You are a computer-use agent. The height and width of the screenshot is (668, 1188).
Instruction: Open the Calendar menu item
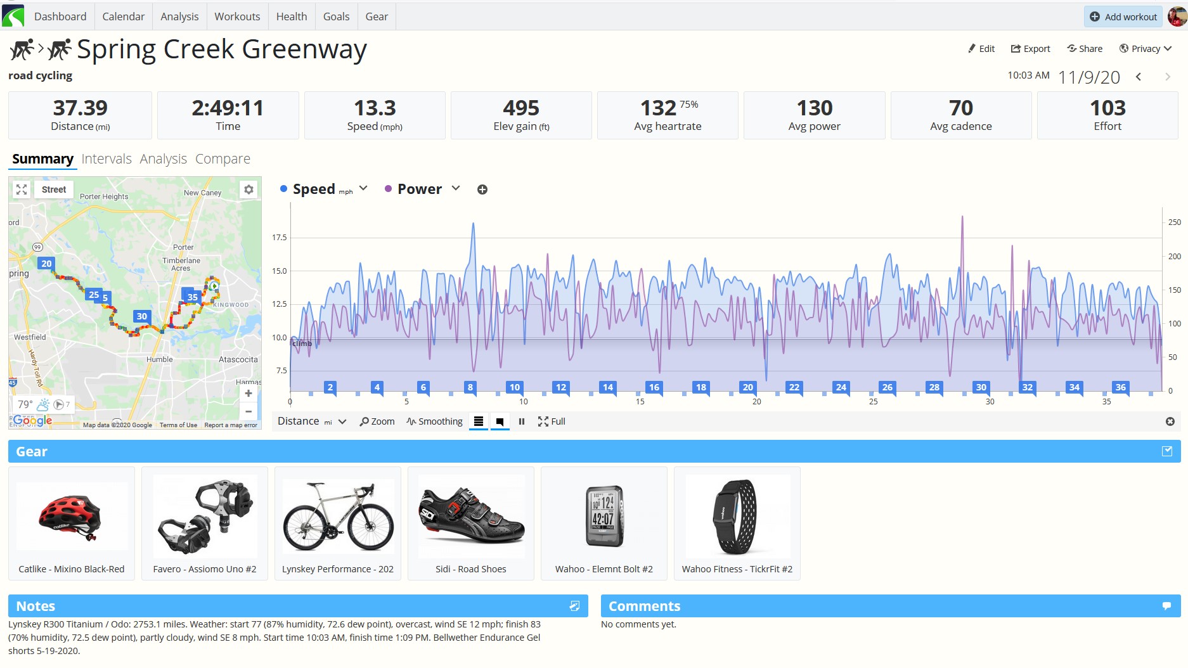click(x=123, y=16)
